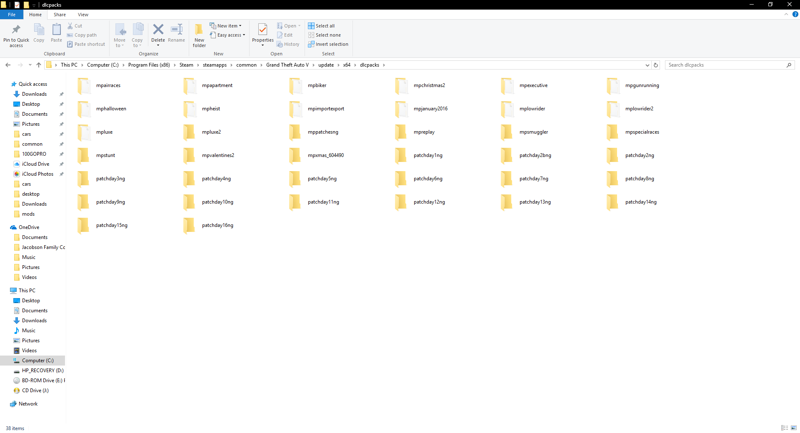Open the Properties ribbon icon

(x=262, y=30)
